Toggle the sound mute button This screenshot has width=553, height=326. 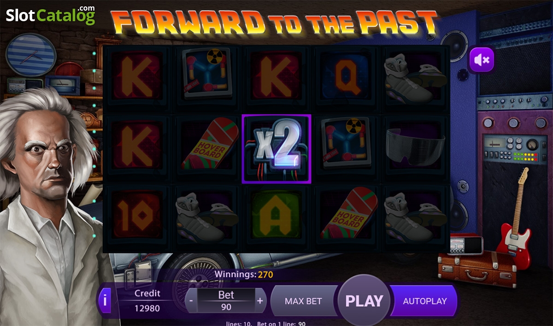pyautogui.click(x=482, y=59)
